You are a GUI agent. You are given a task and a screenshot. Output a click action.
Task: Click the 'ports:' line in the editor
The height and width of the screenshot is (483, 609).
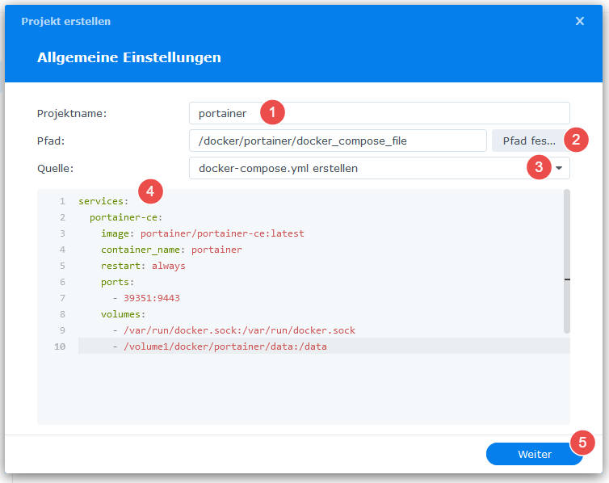coord(117,282)
